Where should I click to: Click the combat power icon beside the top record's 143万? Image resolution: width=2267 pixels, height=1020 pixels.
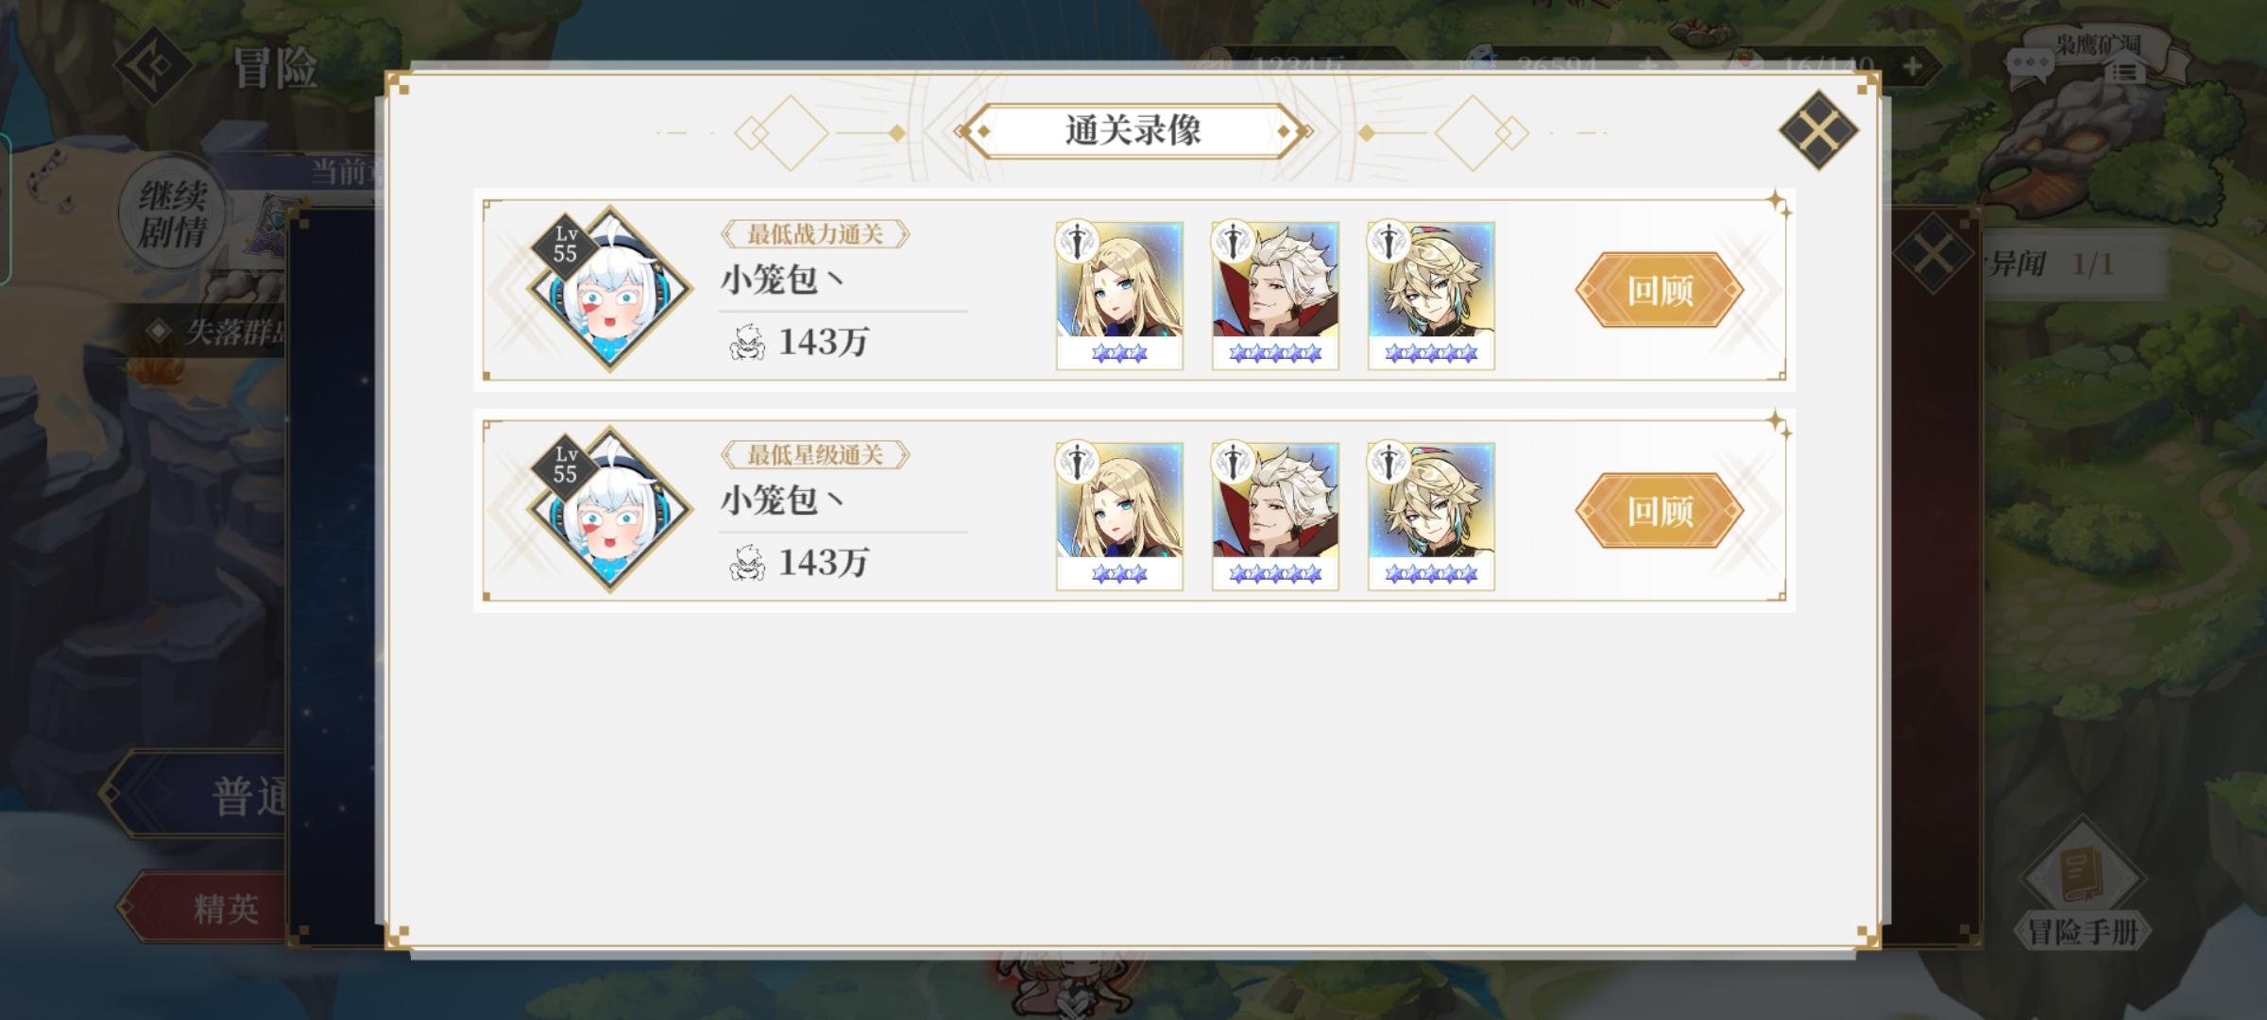747,342
